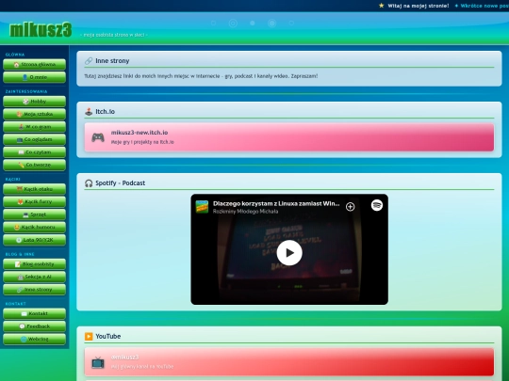Click the mikusz3 site logo
This screenshot has height=381, width=509.
click(41, 30)
